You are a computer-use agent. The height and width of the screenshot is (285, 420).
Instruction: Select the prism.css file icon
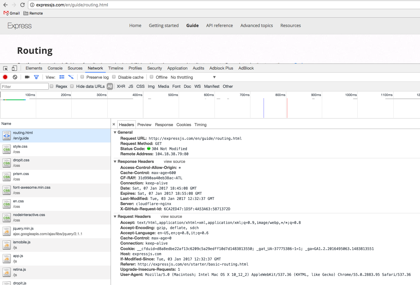pyautogui.click(x=7, y=177)
